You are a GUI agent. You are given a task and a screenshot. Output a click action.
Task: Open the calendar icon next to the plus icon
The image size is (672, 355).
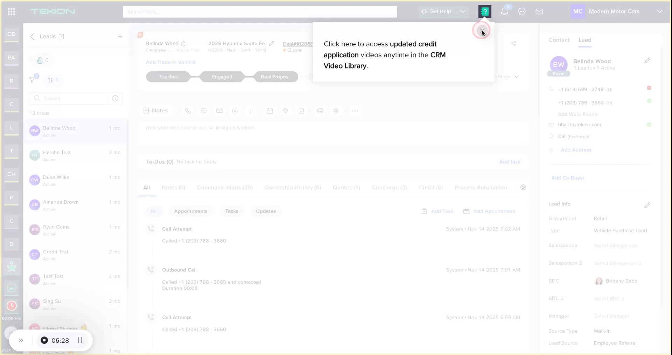click(x=270, y=111)
